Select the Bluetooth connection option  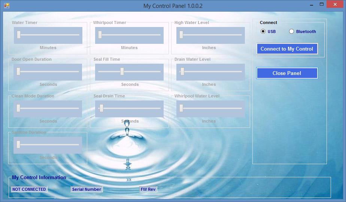(x=303, y=31)
